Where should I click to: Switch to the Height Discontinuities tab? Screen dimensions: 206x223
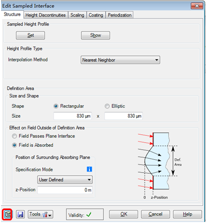(46, 15)
